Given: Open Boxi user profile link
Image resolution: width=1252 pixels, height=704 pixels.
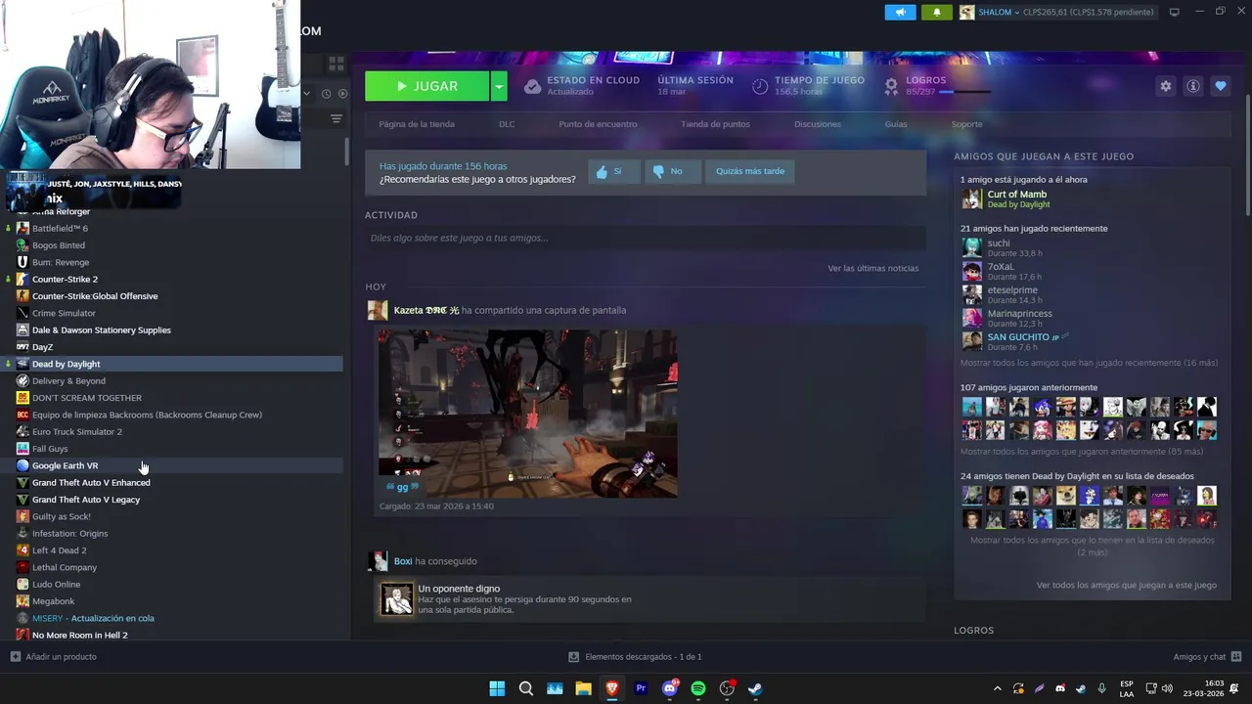Looking at the screenshot, I should [403, 561].
